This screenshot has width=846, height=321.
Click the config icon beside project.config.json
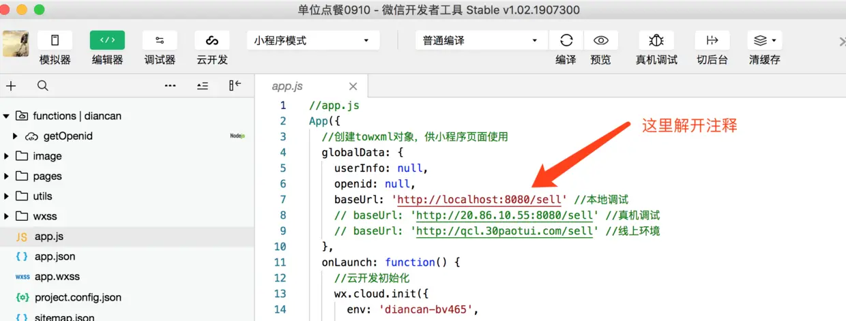22,297
